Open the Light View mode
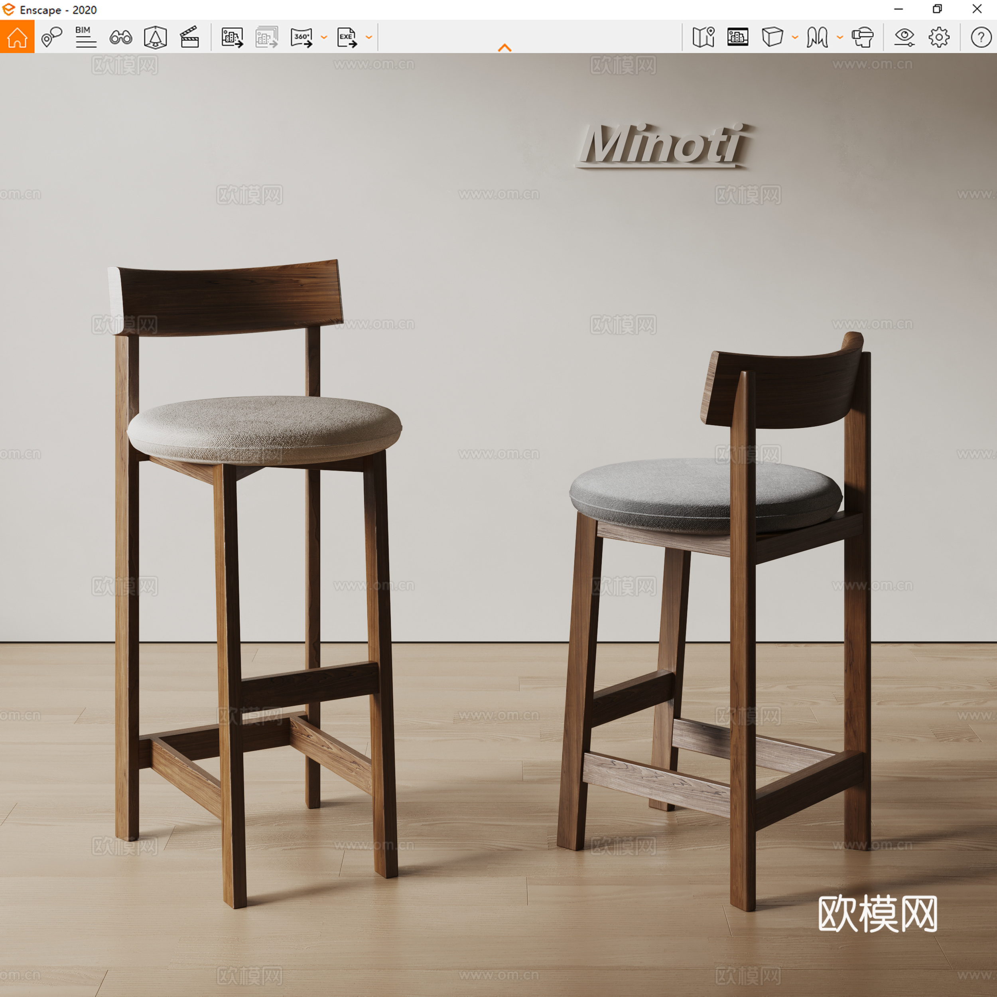Screen dimensions: 997x997 [x=155, y=37]
